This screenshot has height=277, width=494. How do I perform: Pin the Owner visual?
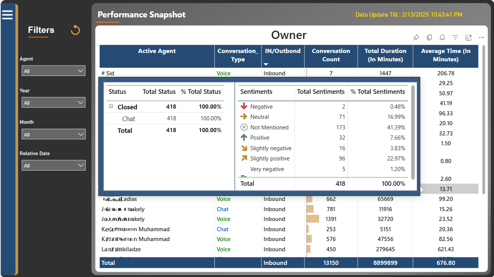[416, 37]
